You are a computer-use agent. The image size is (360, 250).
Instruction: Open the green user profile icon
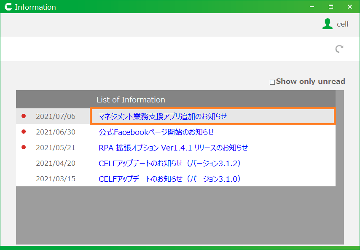click(327, 24)
